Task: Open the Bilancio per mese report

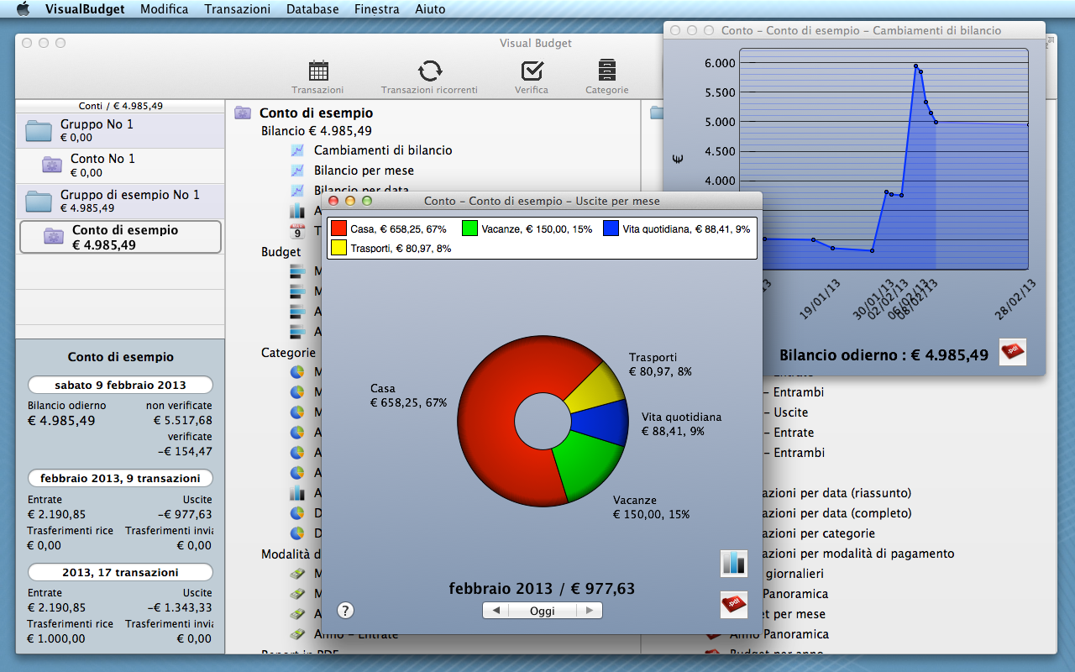Action: click(364, 171)
